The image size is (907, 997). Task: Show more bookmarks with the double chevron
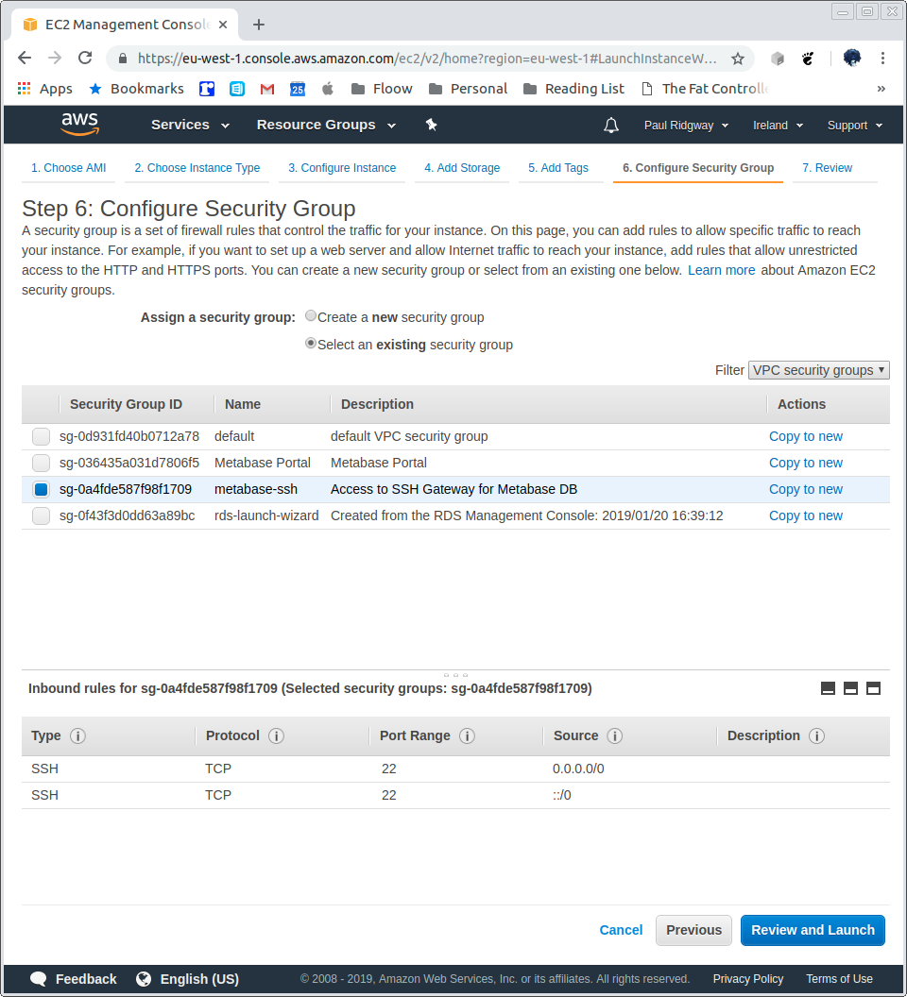[881, 89]
